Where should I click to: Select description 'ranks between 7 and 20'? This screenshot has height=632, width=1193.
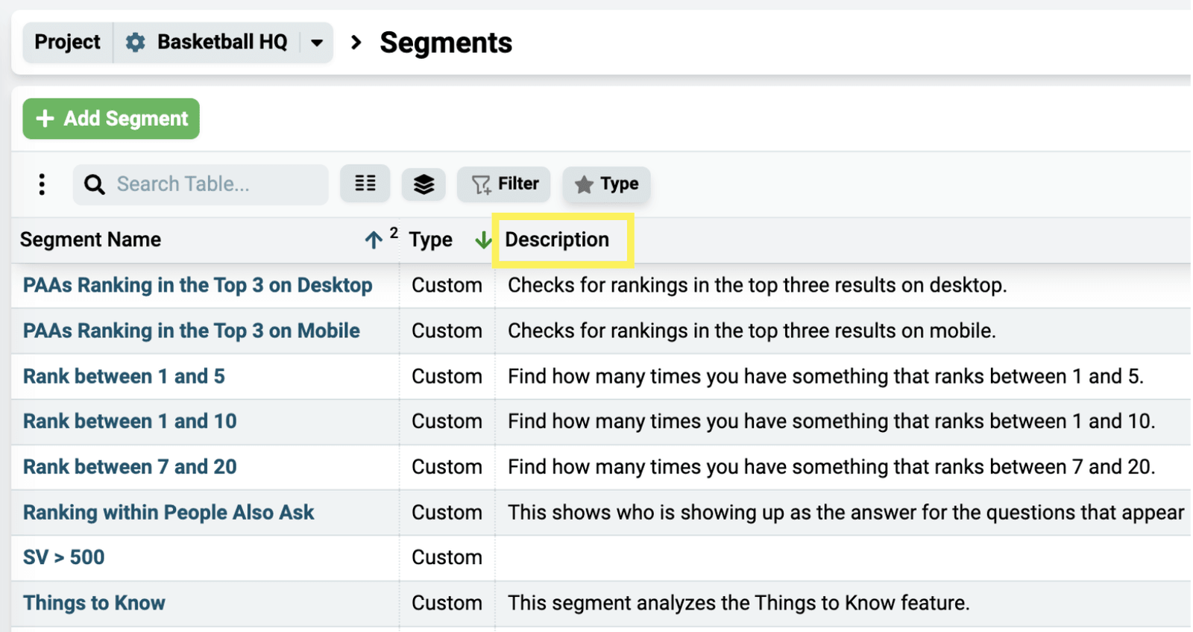[831, 466]
